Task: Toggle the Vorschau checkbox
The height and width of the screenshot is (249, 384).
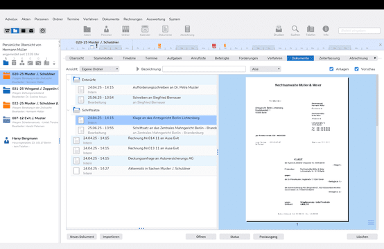Action: tap(356, 69)
